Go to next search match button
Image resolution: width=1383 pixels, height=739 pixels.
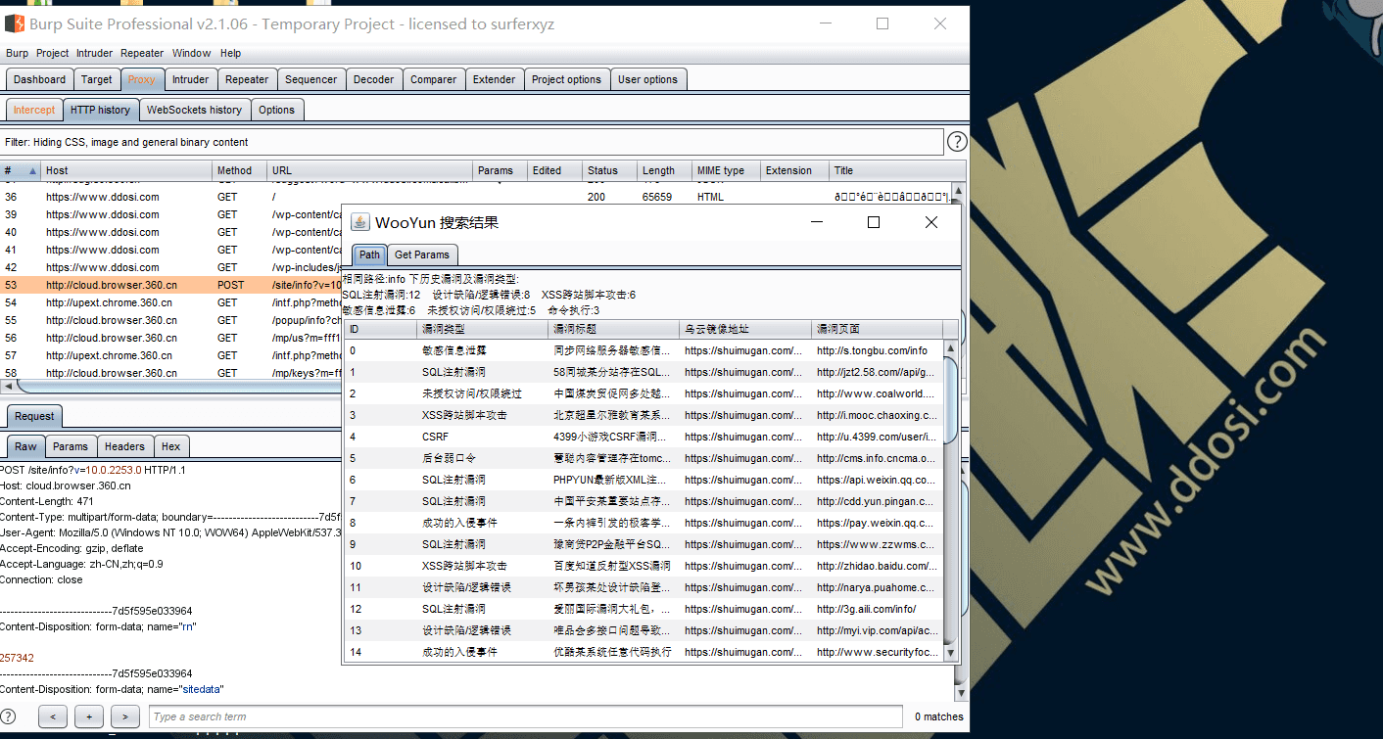pos(125,716)
